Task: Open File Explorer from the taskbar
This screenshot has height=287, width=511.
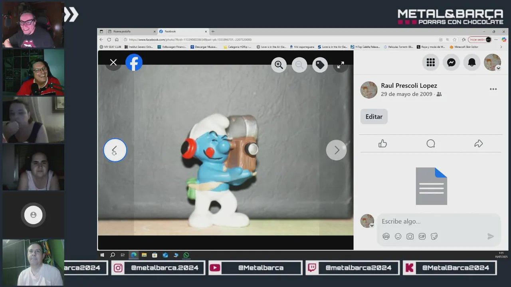Action: 144,255
